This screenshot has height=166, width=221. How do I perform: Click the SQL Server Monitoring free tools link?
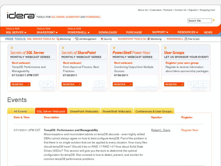point(65,39)
